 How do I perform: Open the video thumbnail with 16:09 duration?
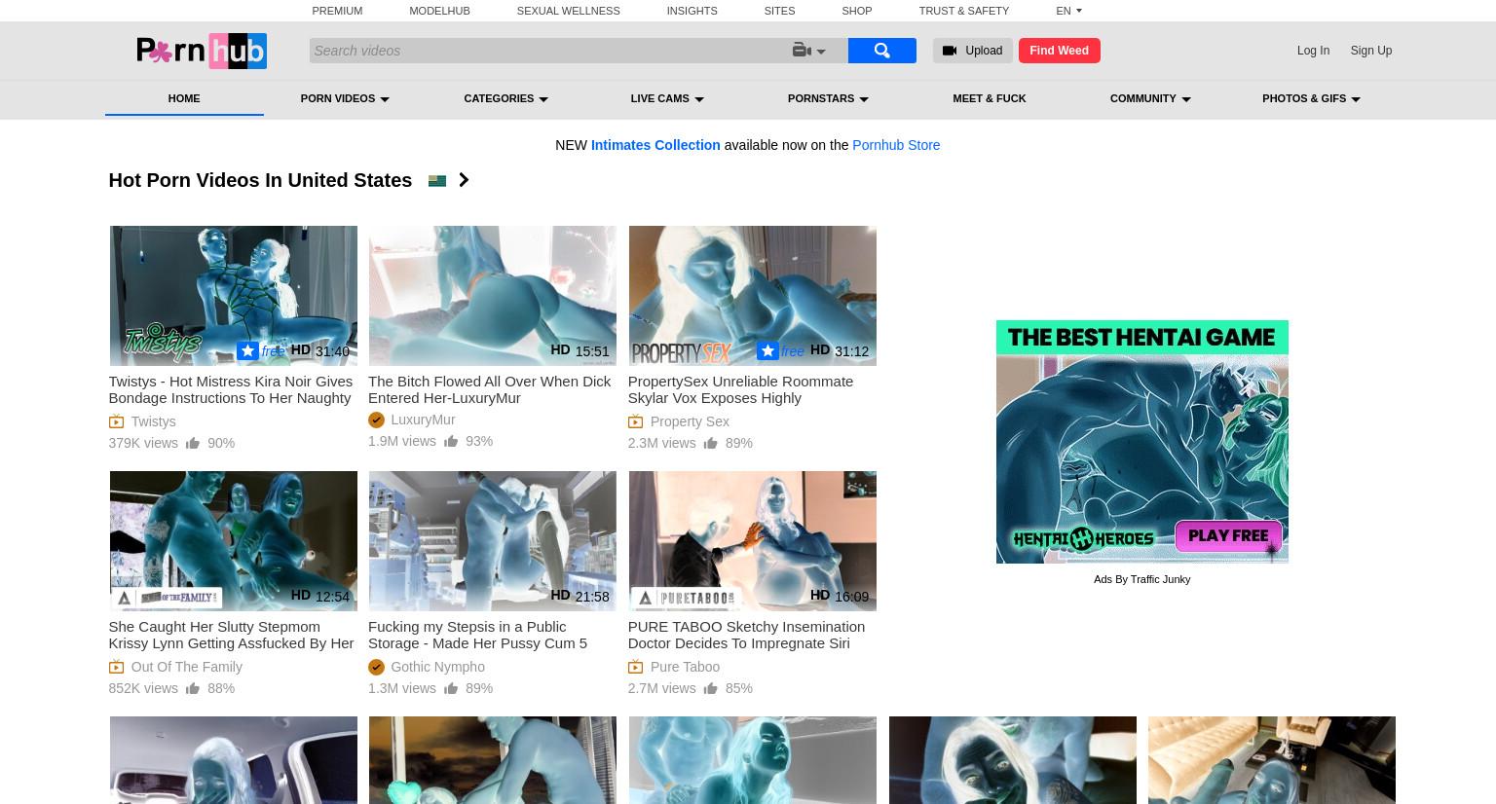coord(752,541)
